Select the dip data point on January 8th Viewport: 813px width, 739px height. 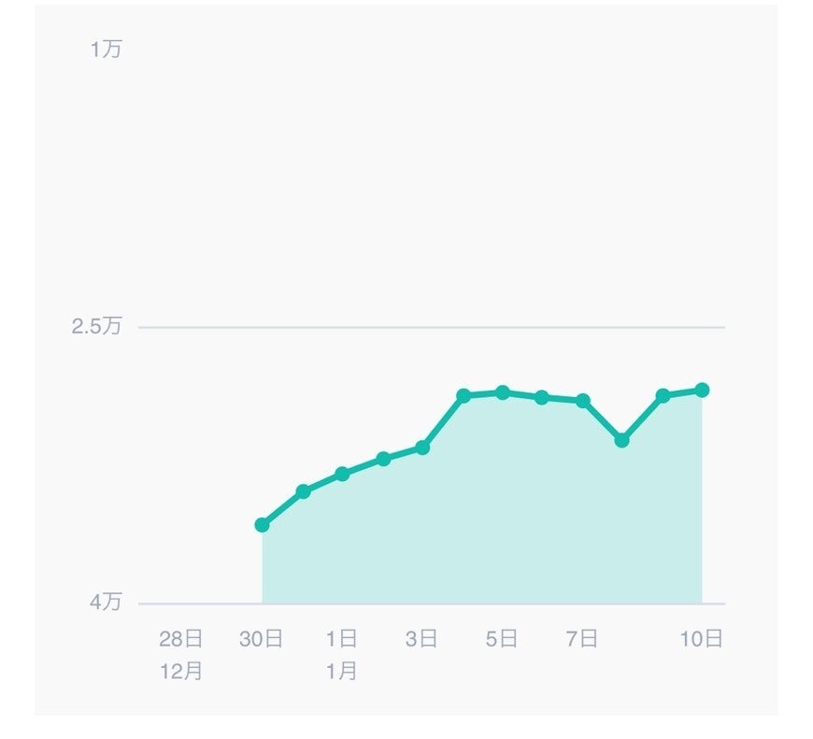tap(622, 440)
